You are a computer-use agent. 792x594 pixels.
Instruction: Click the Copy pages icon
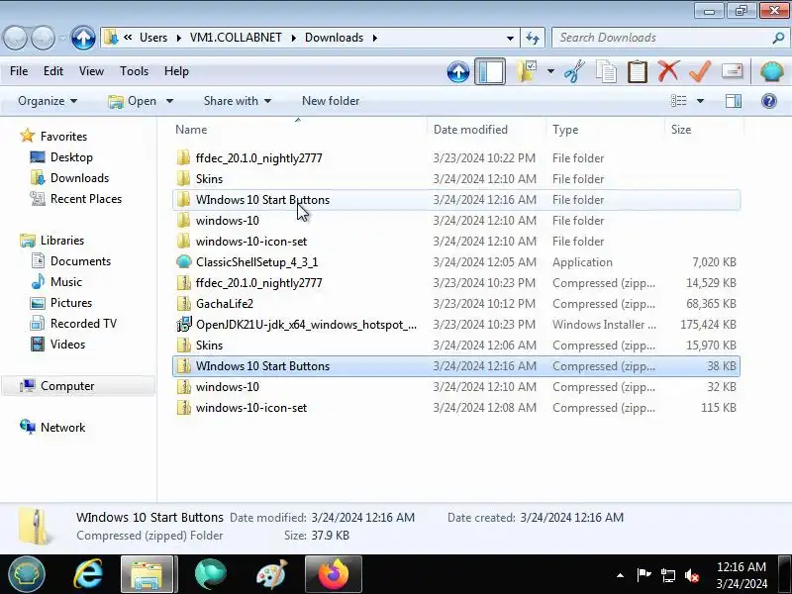pyautogui.click(x=606, y=71)
